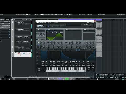Select the ENV1 modulation tab
Image resolution: width=126 pixels, height=94 pixels.
click(x=42, y=50)
